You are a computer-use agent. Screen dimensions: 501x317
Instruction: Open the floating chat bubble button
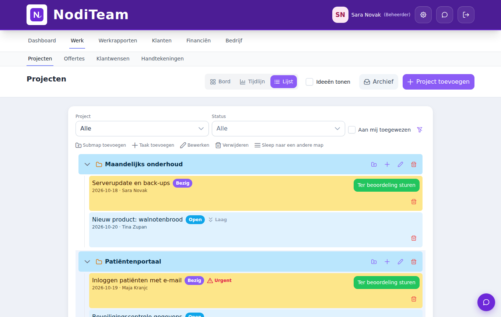[486, 302]
